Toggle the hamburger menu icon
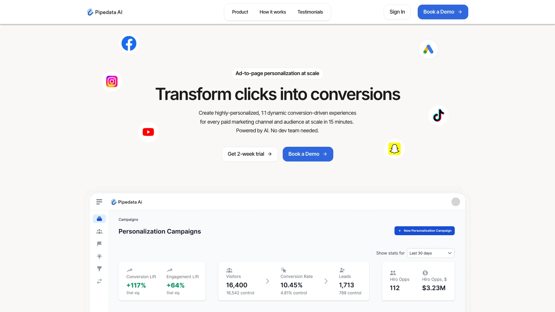 [99, 202]
